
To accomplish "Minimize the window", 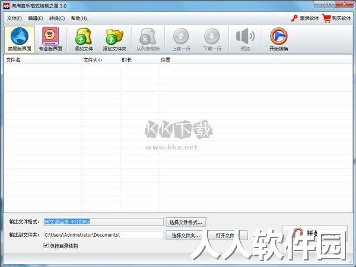I will click(x=320, y=4).
